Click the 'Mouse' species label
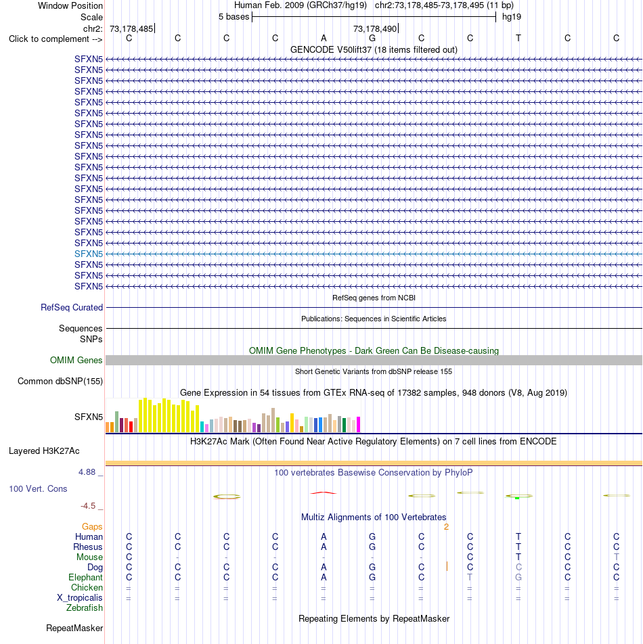 coord(89,557)
